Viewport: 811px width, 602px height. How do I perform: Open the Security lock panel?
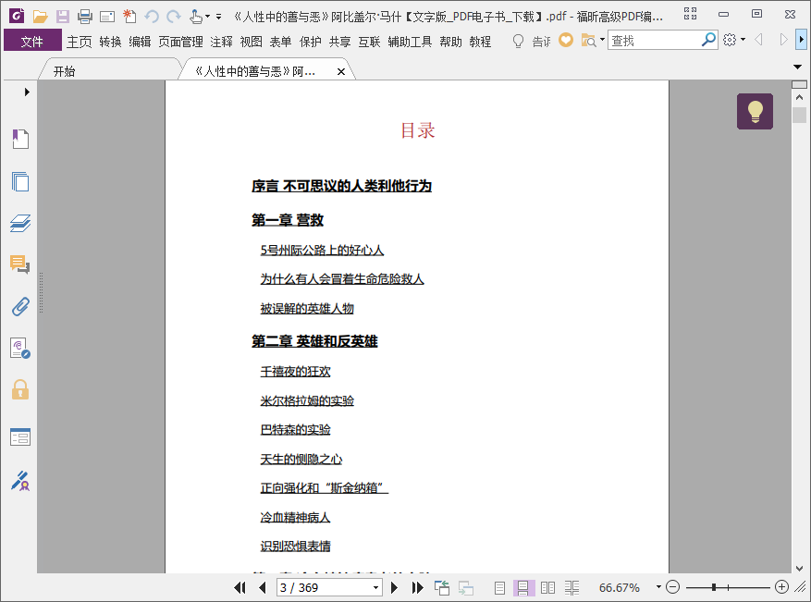[20, 389]
